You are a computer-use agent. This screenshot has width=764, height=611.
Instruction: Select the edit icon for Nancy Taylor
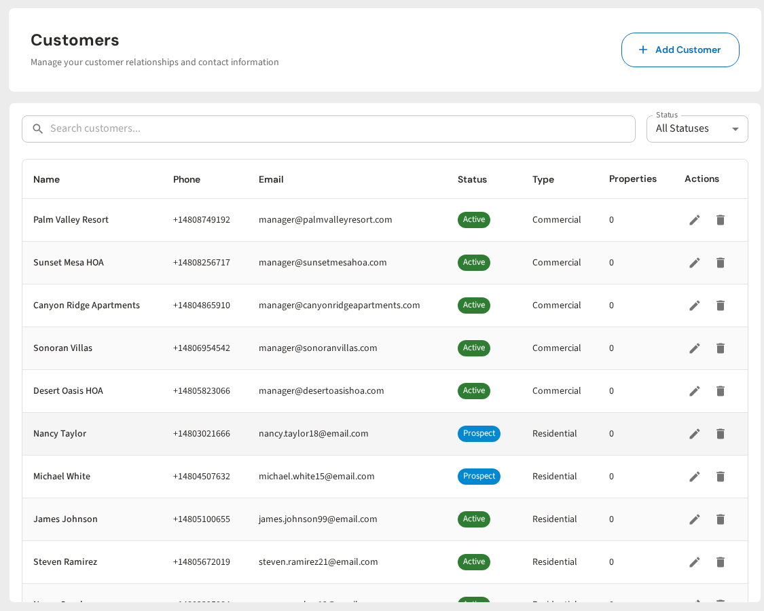point(694,433)
